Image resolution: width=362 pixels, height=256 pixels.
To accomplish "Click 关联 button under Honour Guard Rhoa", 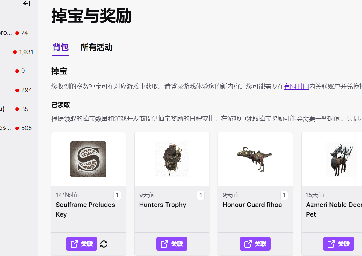I will 255,244.
